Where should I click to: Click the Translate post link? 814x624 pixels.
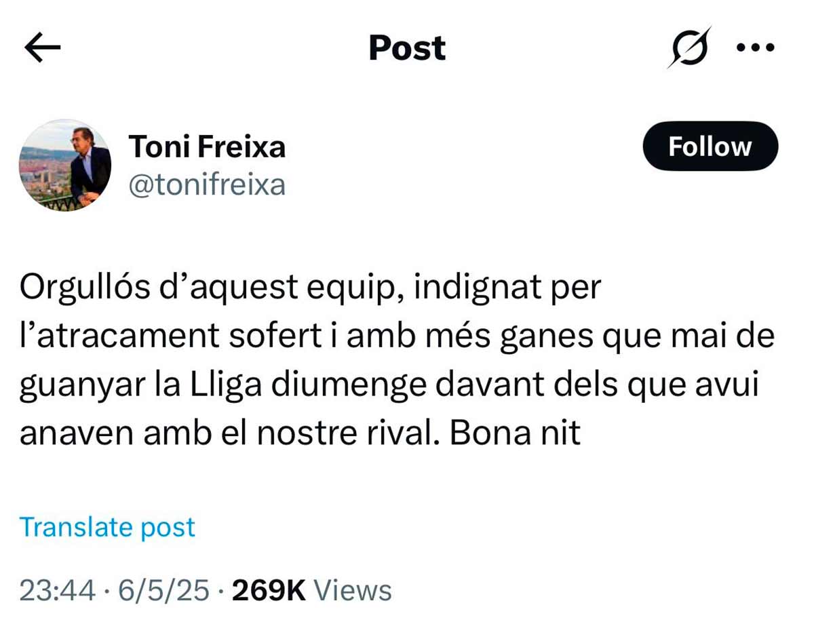(x=107, y=527)
